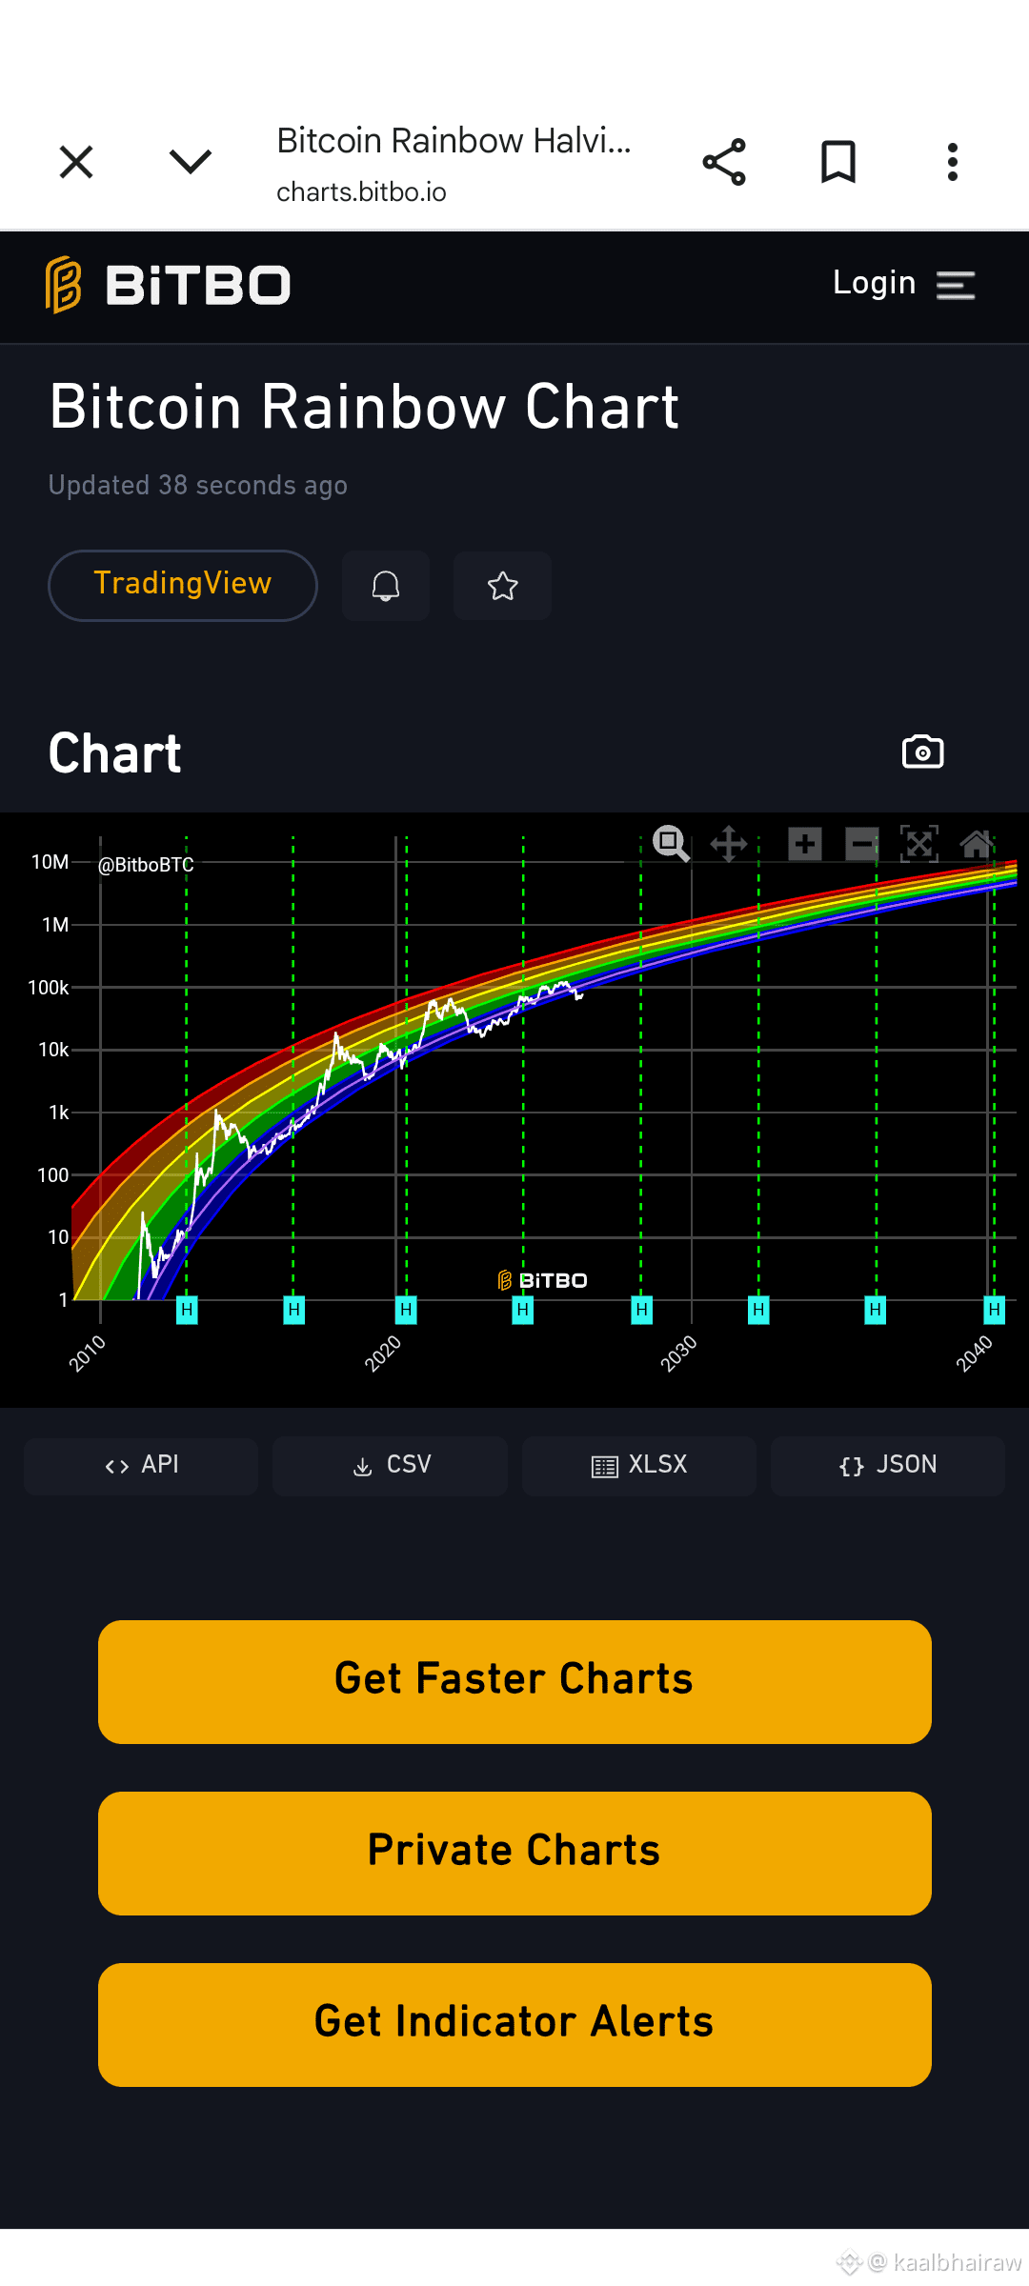The width and height of the screenshot is (1029, 2286).
Task: Click the H halving marker near 2040
Action: click(x=995, y=1311)
